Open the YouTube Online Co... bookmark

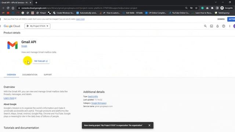(179, 13)
